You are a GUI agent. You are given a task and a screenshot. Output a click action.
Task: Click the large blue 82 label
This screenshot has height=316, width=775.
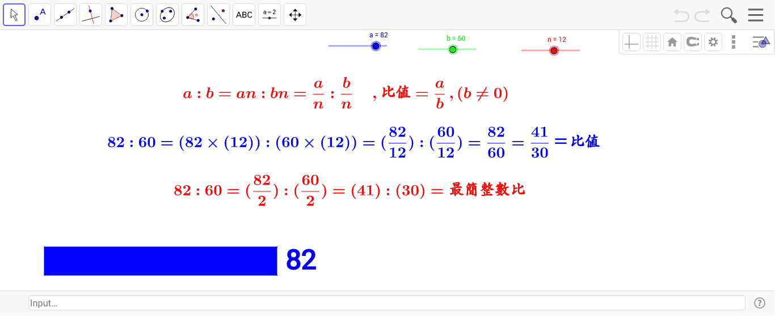tap(301, 261)
